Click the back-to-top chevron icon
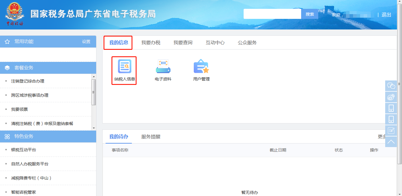This screenshot has height=196, width=402. tap(391, 142)
